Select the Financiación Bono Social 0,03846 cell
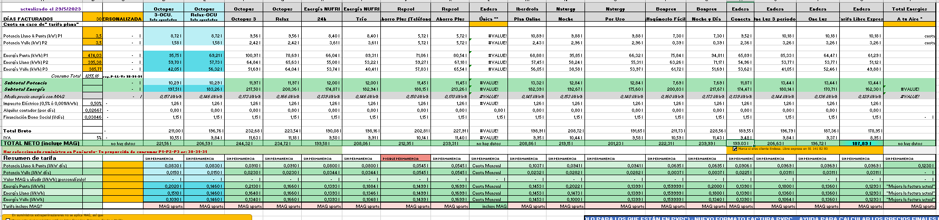The width and height of the screenshot is (939, 220). (93, 117)
